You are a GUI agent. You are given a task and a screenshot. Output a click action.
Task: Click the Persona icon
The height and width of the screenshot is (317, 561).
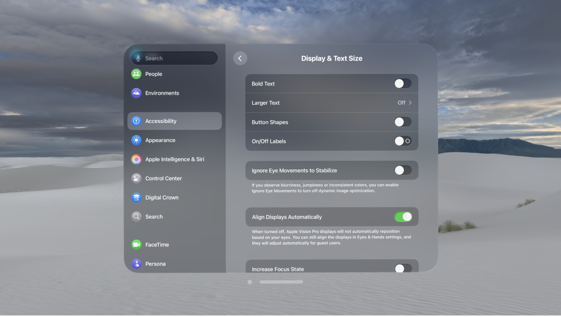point(136,264)
